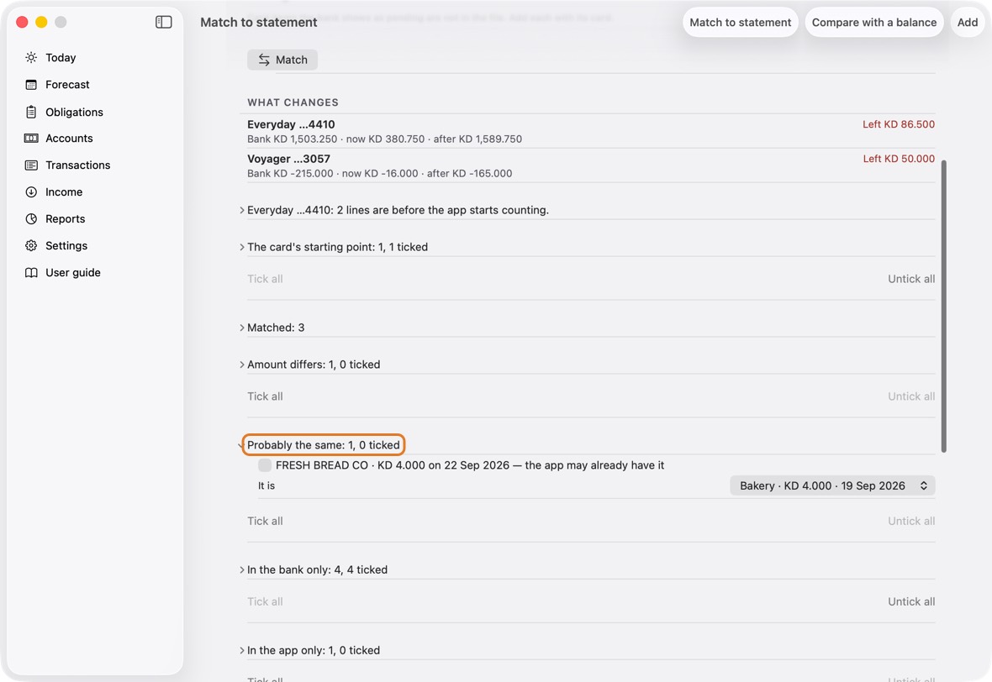Click Untick all under In the bank only
992x682 pixels.
(x=911, y=601)
